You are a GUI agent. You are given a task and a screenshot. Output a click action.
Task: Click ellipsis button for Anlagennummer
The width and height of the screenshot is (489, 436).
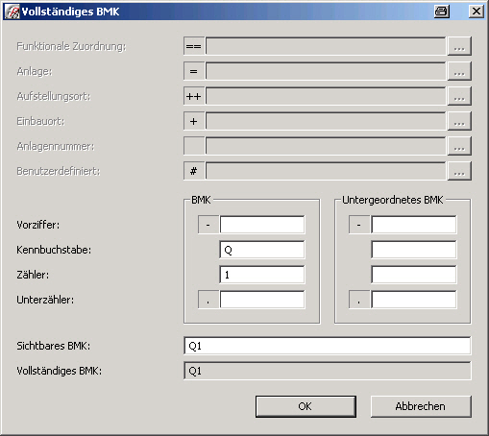459,146
